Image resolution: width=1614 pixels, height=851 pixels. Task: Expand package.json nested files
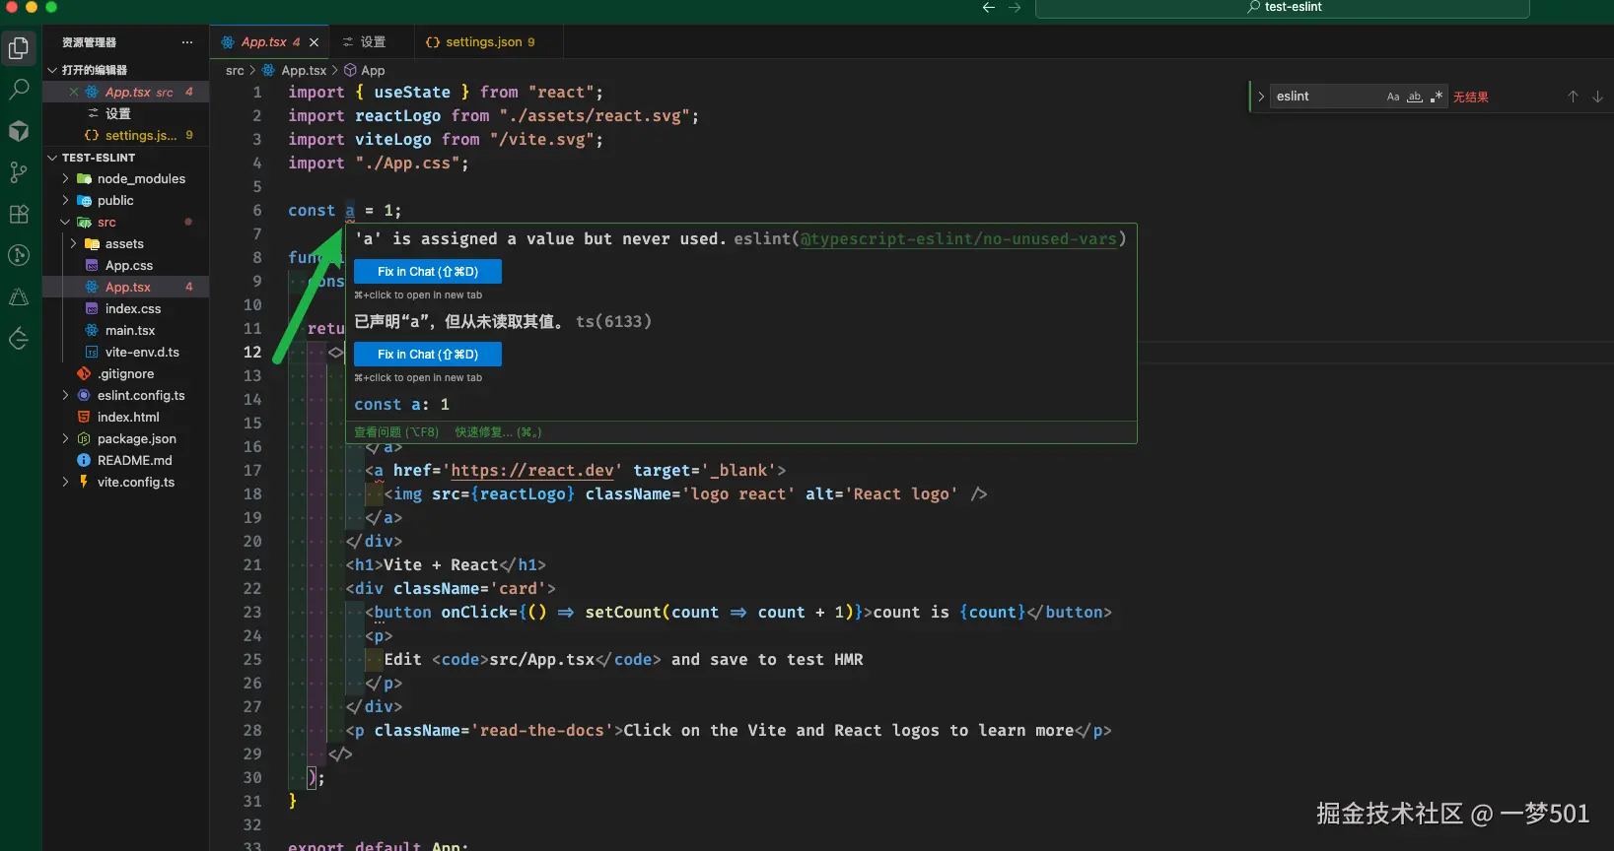tap(65, 438)
